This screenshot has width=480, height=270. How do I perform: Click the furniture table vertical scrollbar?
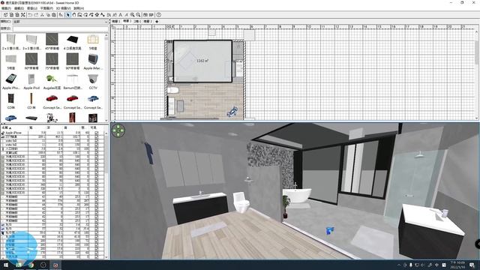tap(106, 194)
